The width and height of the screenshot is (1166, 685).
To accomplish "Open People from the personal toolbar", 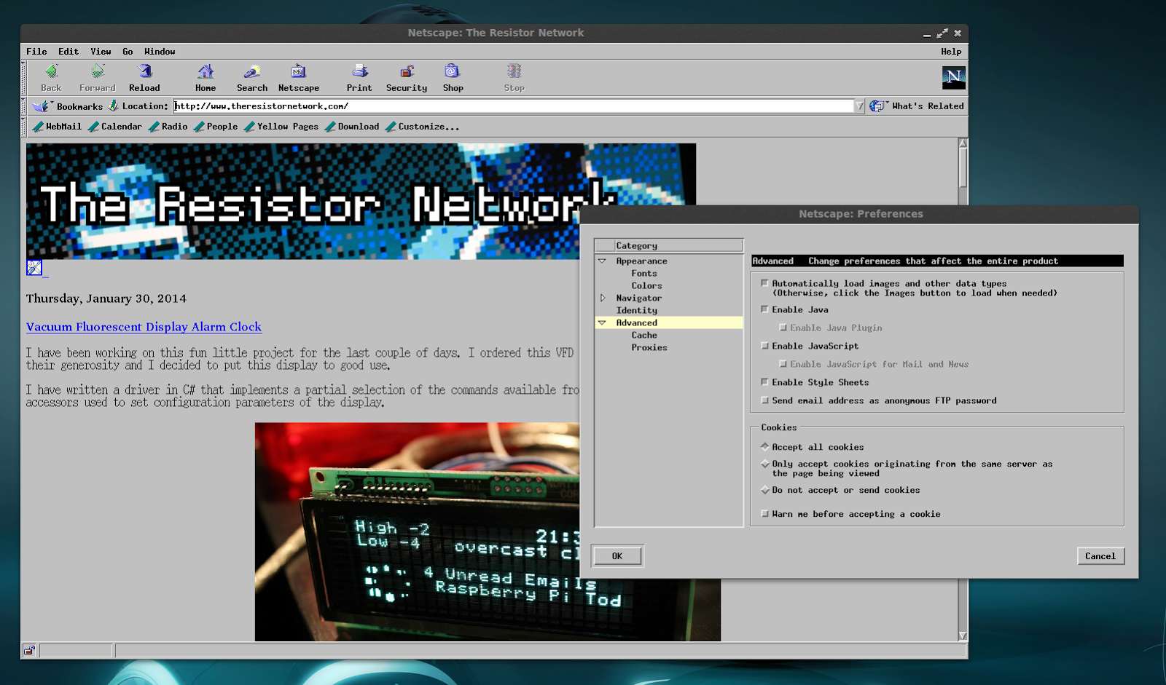I will (216, 127).
